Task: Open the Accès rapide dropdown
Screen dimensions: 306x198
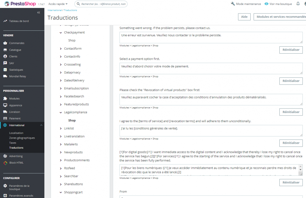Action: 58,4
